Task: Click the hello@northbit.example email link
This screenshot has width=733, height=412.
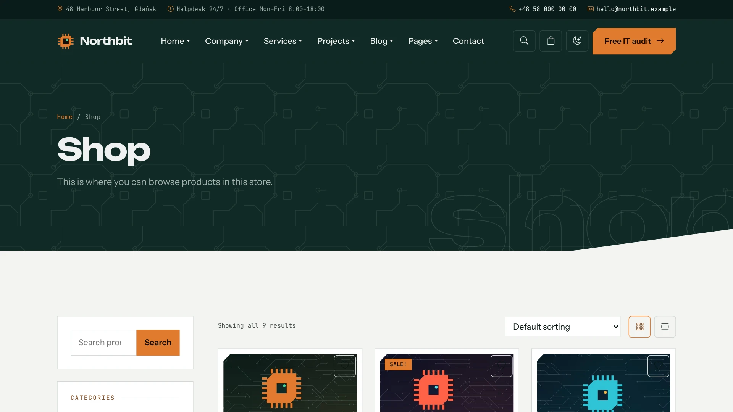Action: pos(636,9)
